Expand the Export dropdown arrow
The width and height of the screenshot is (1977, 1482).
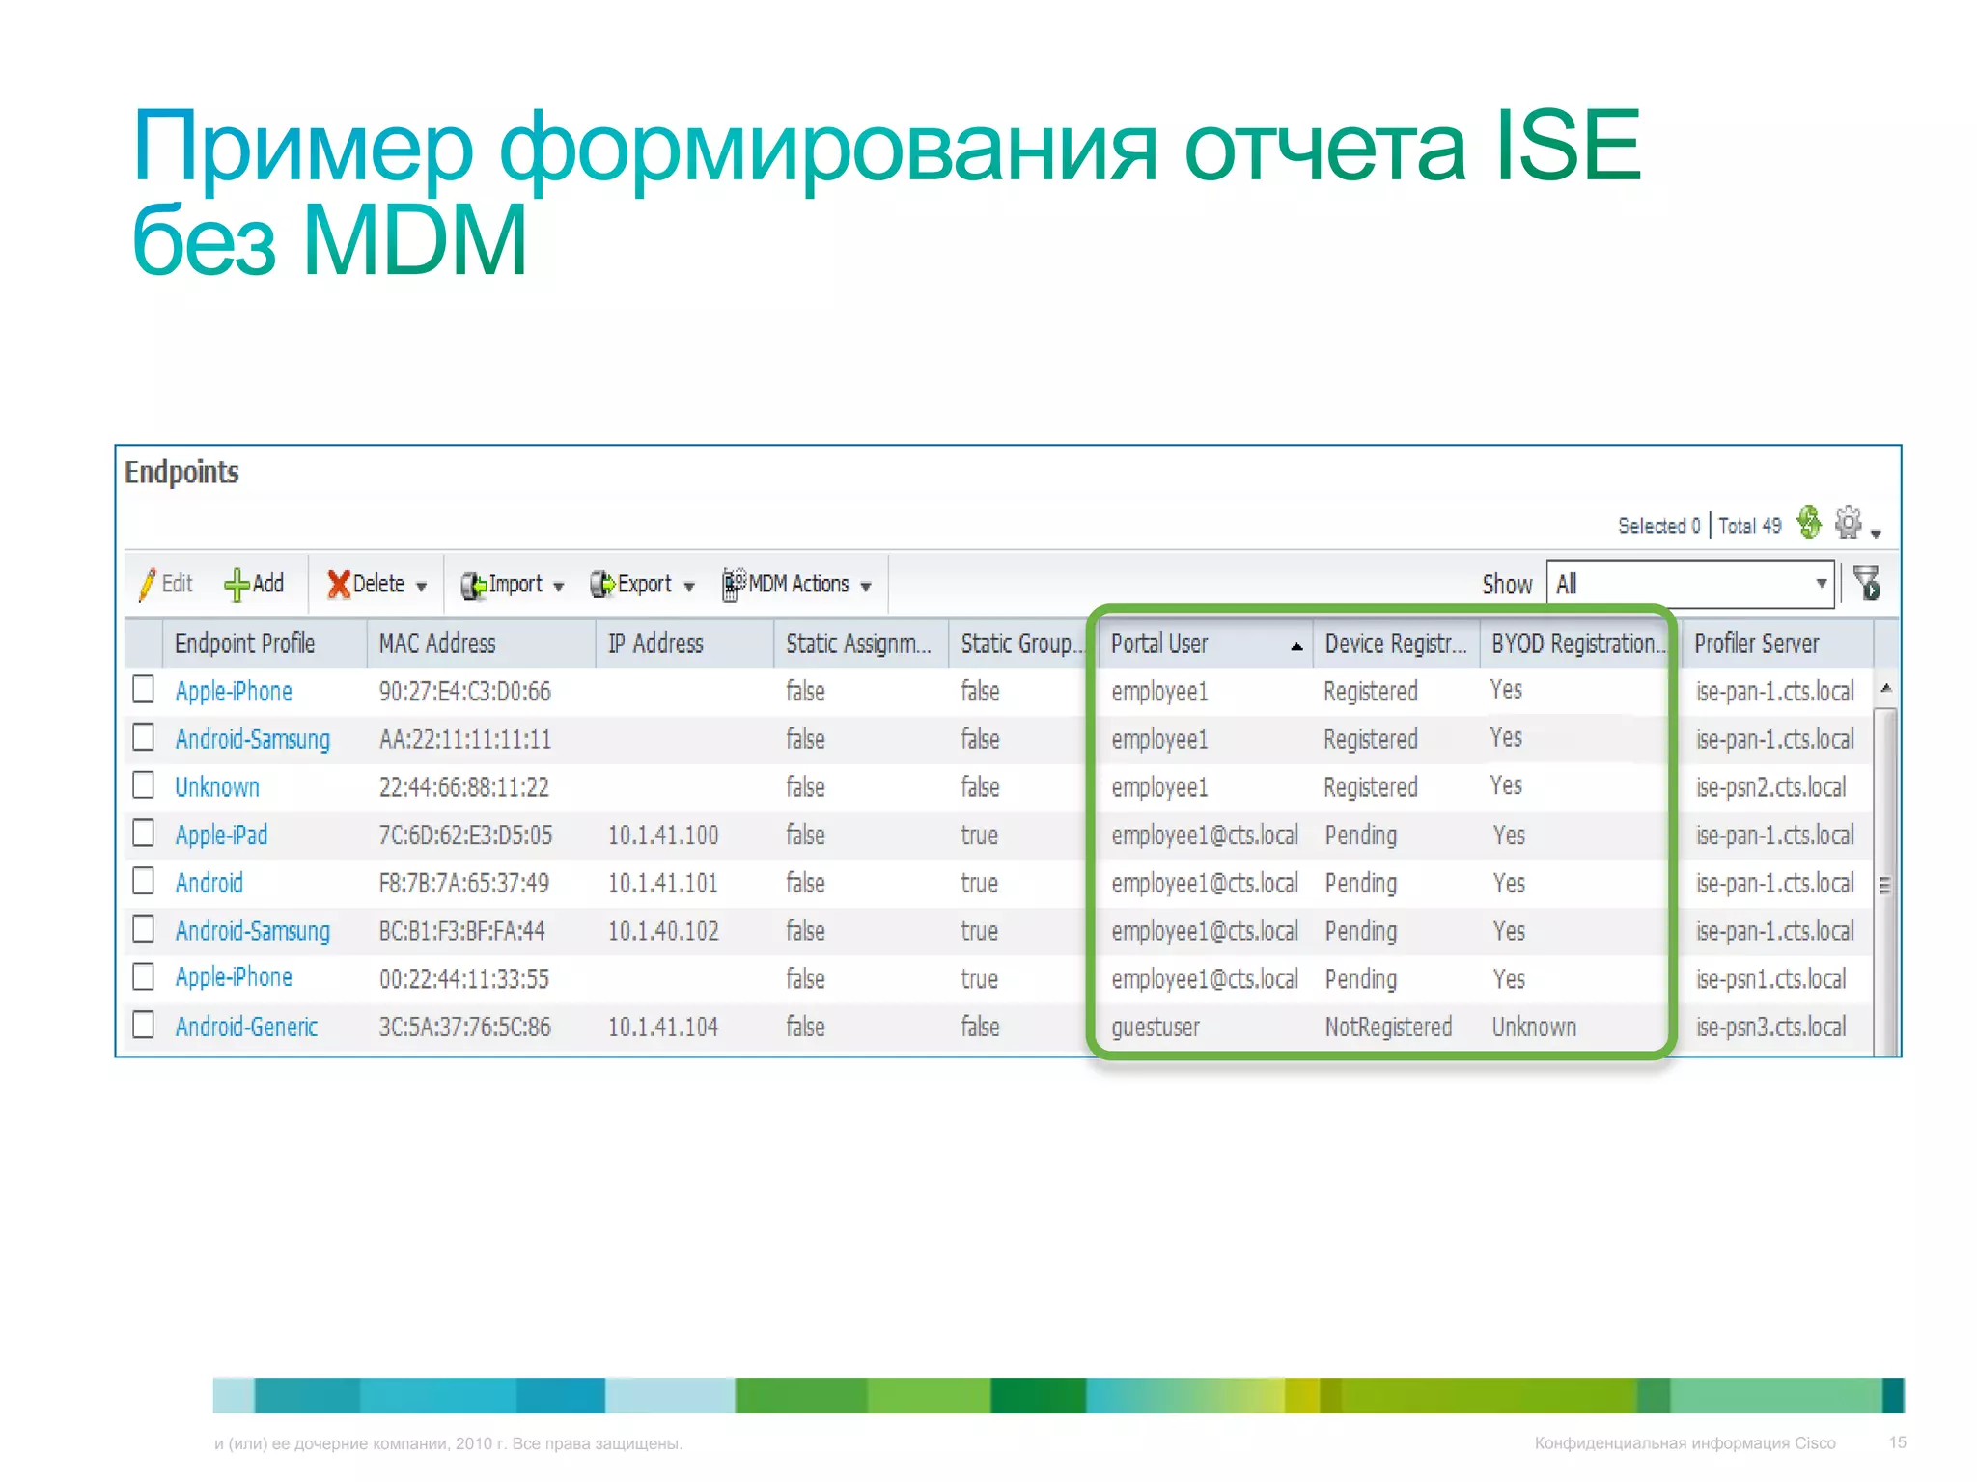(689, 587)
